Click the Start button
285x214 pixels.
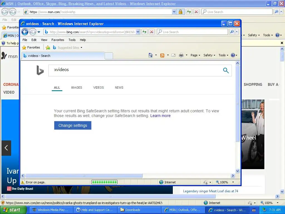[13, 210]
